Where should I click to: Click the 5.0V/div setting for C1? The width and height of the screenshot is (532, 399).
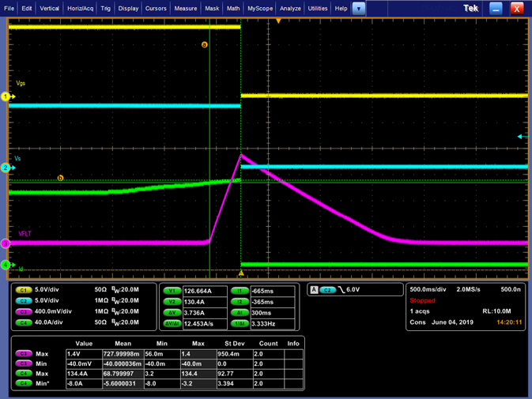[47, 290]
